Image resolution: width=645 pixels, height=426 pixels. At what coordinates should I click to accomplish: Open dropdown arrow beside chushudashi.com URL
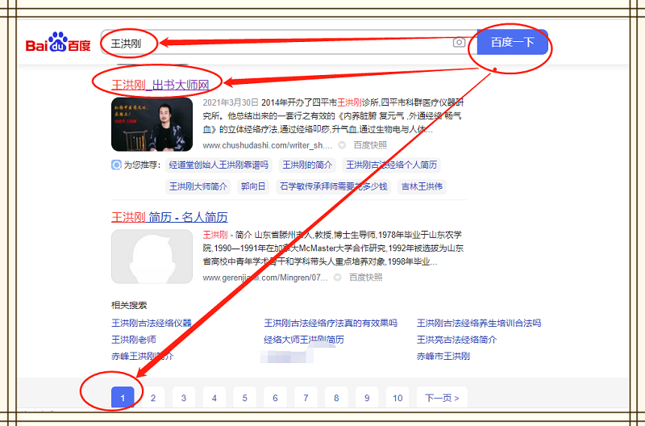point(341,145)
